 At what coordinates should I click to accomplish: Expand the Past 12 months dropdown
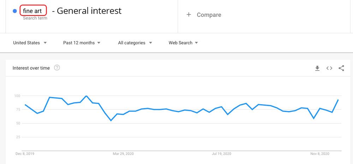click(x=82, y=43)
